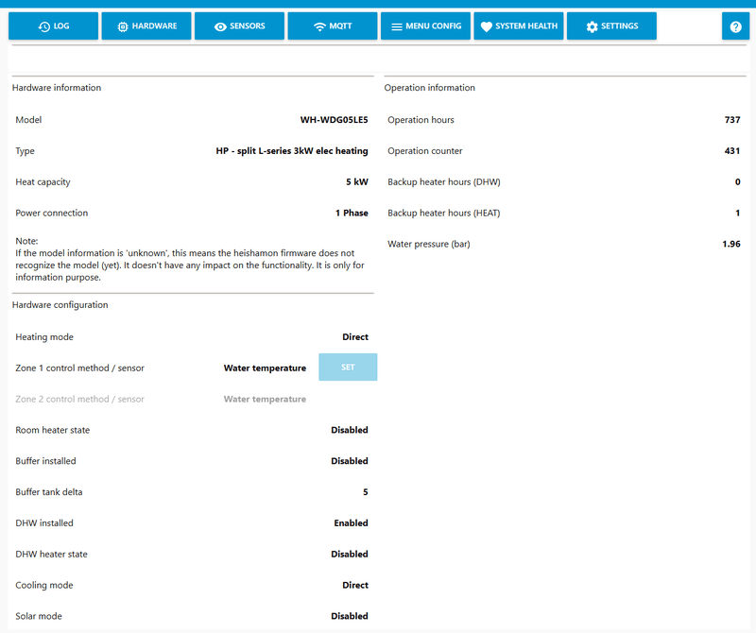
Task: Click the Heating mode 'Direct' value
Action: [355, 337]
